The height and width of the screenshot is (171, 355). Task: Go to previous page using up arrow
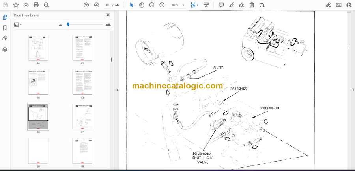(x=86, y=5)
